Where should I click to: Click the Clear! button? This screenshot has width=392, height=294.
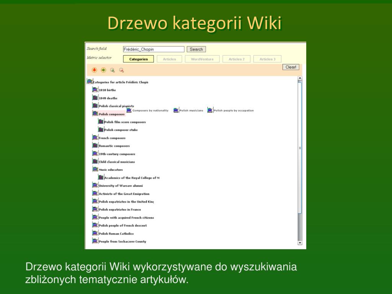pyautogui.click(x=291, y=67)
